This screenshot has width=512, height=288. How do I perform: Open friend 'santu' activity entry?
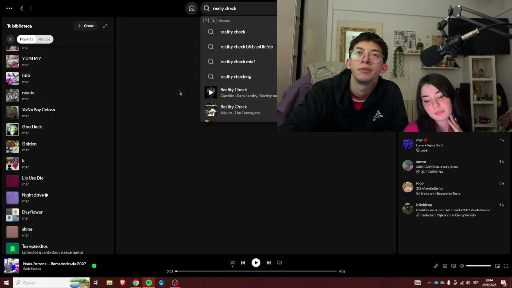(x=453, y=167)
